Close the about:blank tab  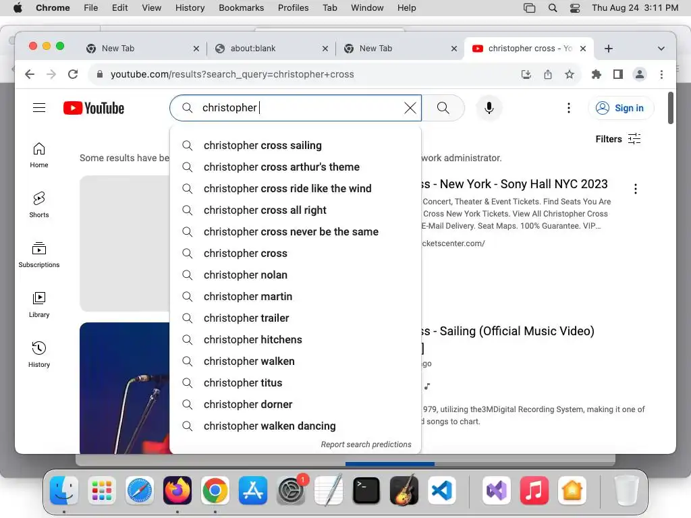pos(325,49)
